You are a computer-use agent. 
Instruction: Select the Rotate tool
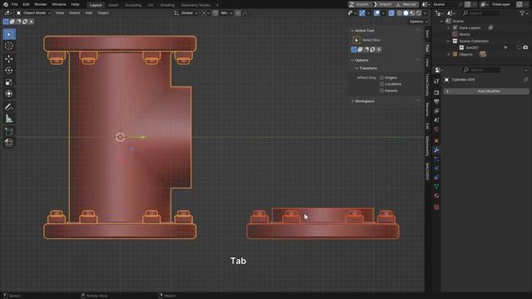pos(9,71)
